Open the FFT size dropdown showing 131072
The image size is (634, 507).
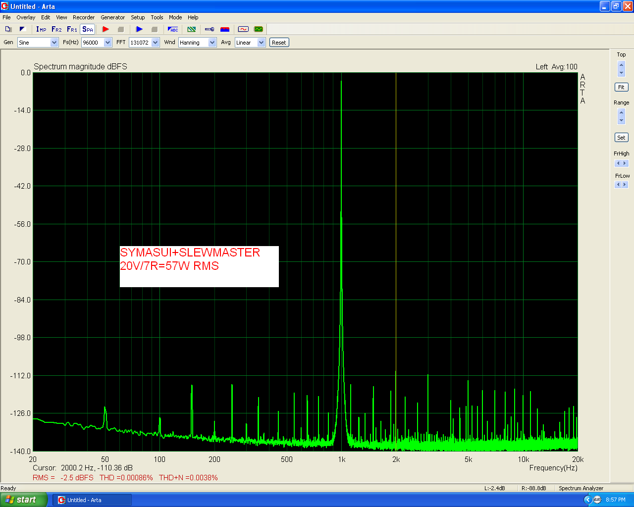(144, 43)
